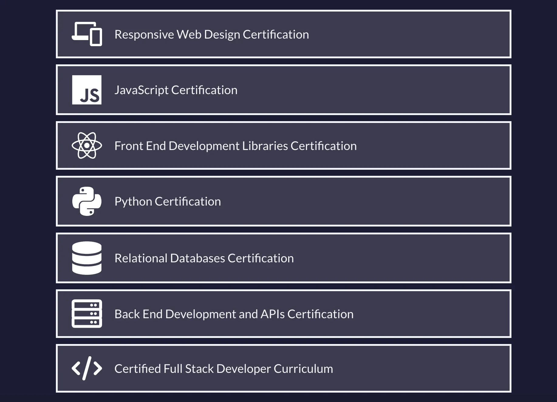The image size is (557, 402).
Task: Click the stacked database cylinder icon
Action: point(87,258)
